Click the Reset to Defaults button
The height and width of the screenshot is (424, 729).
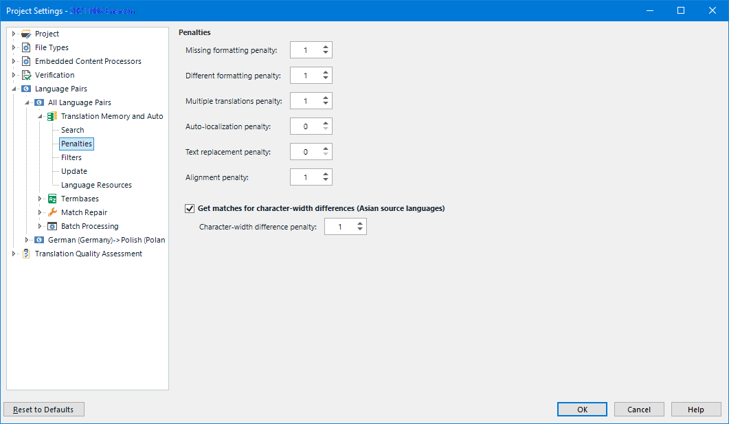point(43,409)
